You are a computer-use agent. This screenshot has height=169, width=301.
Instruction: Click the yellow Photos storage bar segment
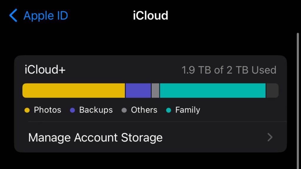pos(74,90)
